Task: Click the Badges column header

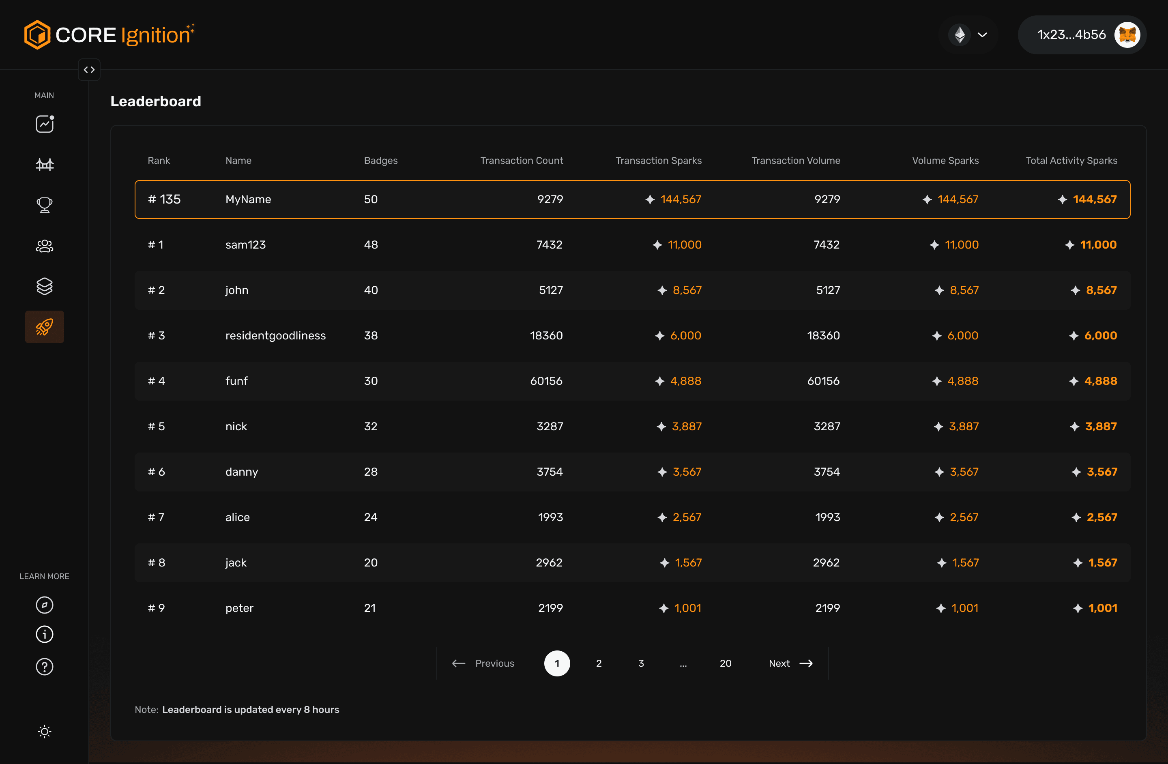Action: pyautogui.click(x=381, y=161)
